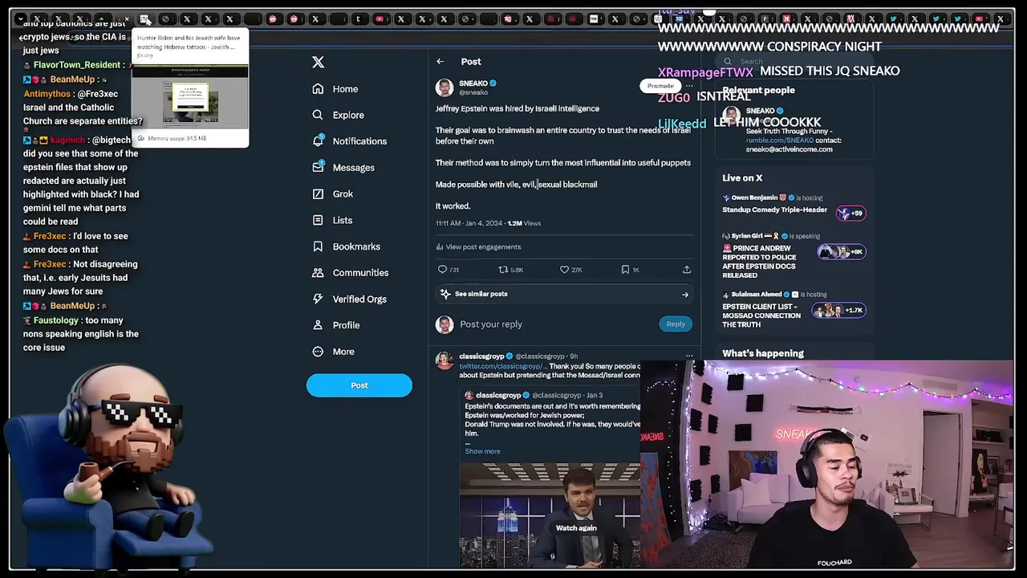Click the Communities people icon
This screenshot has width=1027, height=578.
click(x=318, y=273)
